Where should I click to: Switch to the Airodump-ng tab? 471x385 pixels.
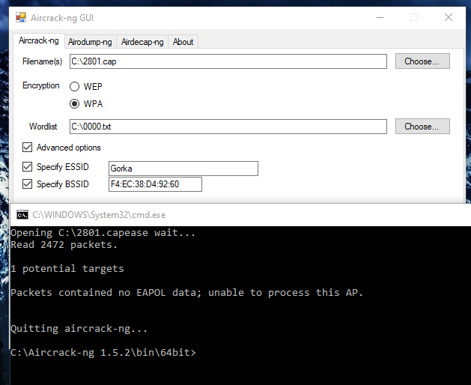tap(91, 42)
